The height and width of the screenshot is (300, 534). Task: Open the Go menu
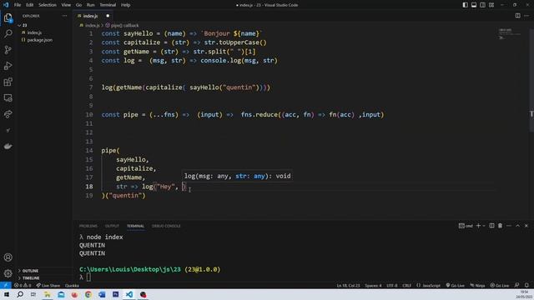(78, 5)
